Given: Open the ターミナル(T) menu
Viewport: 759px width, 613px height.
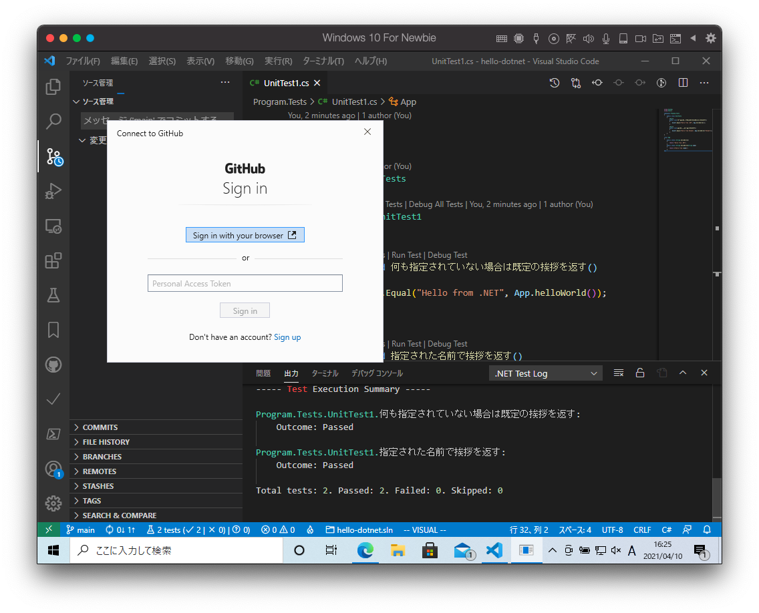Looking at the screenshot, I should click(323, 61).
